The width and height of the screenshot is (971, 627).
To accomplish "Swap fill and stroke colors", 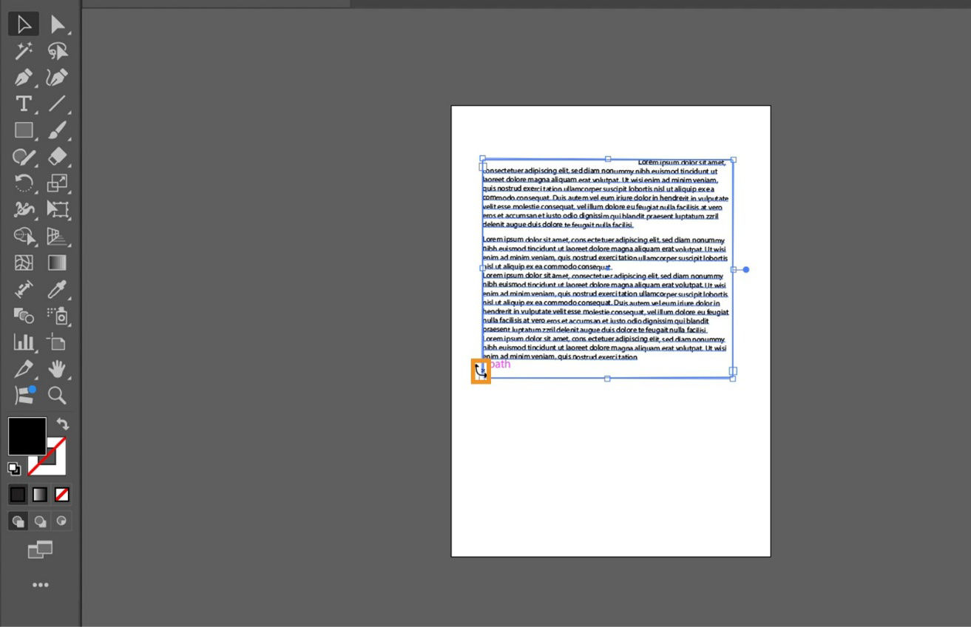I will 62,424.
